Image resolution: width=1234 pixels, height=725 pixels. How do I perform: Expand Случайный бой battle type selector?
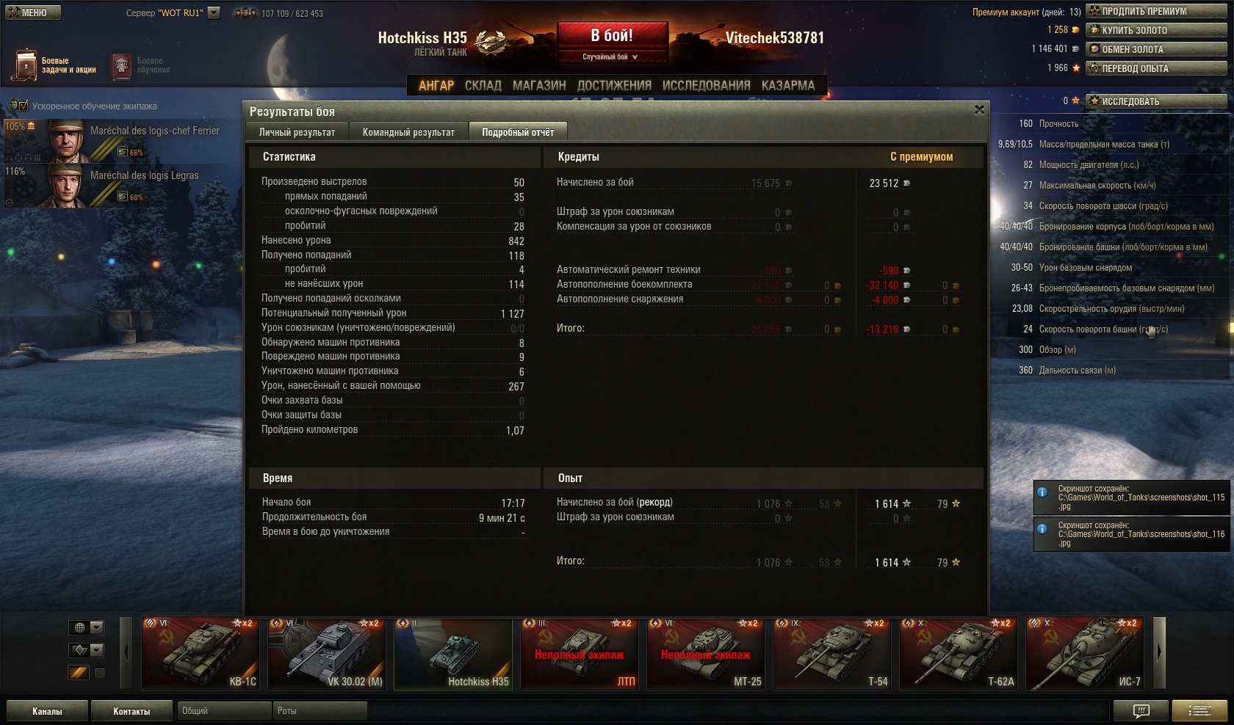pyautogui.click(x=611, y=57)
